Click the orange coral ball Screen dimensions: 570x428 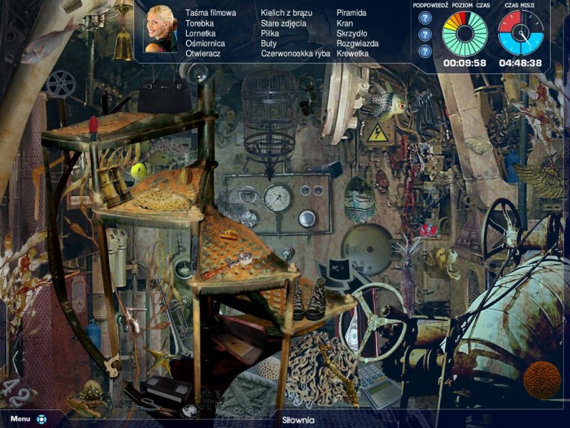[x=542, y=379]
